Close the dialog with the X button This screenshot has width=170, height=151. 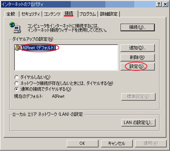click(x=165, y=4)
